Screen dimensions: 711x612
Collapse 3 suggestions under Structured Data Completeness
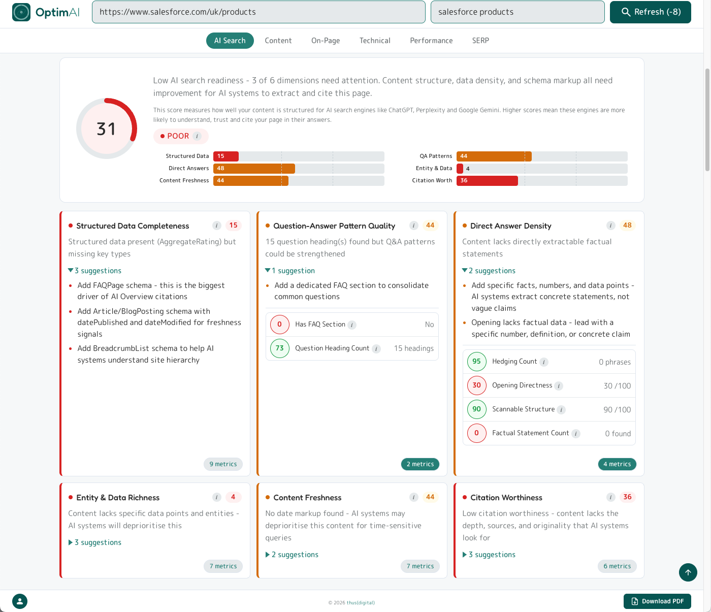(95, 271)
